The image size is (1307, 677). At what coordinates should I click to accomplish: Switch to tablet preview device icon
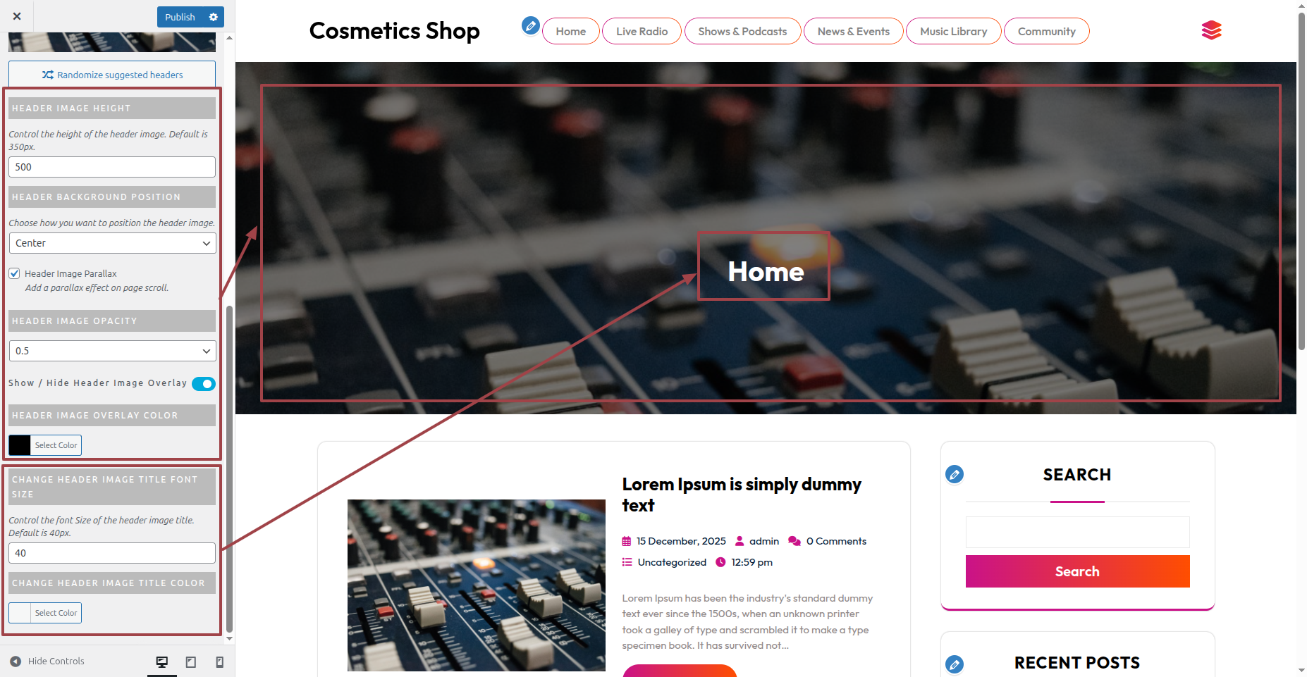tap(191, 662)
